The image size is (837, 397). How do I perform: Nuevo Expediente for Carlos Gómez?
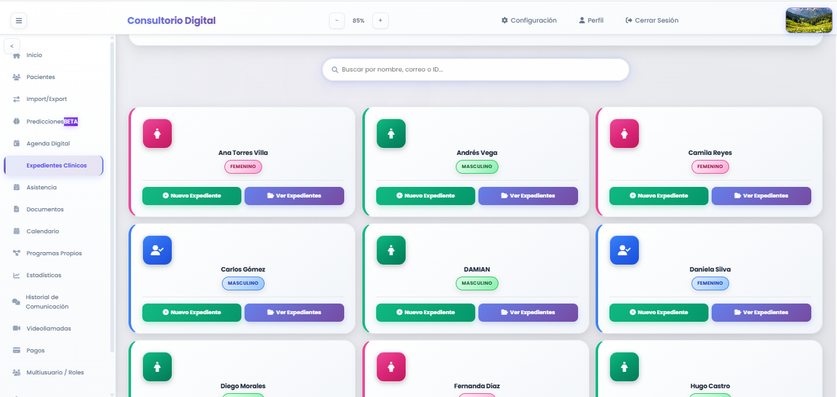coord(192,312)
